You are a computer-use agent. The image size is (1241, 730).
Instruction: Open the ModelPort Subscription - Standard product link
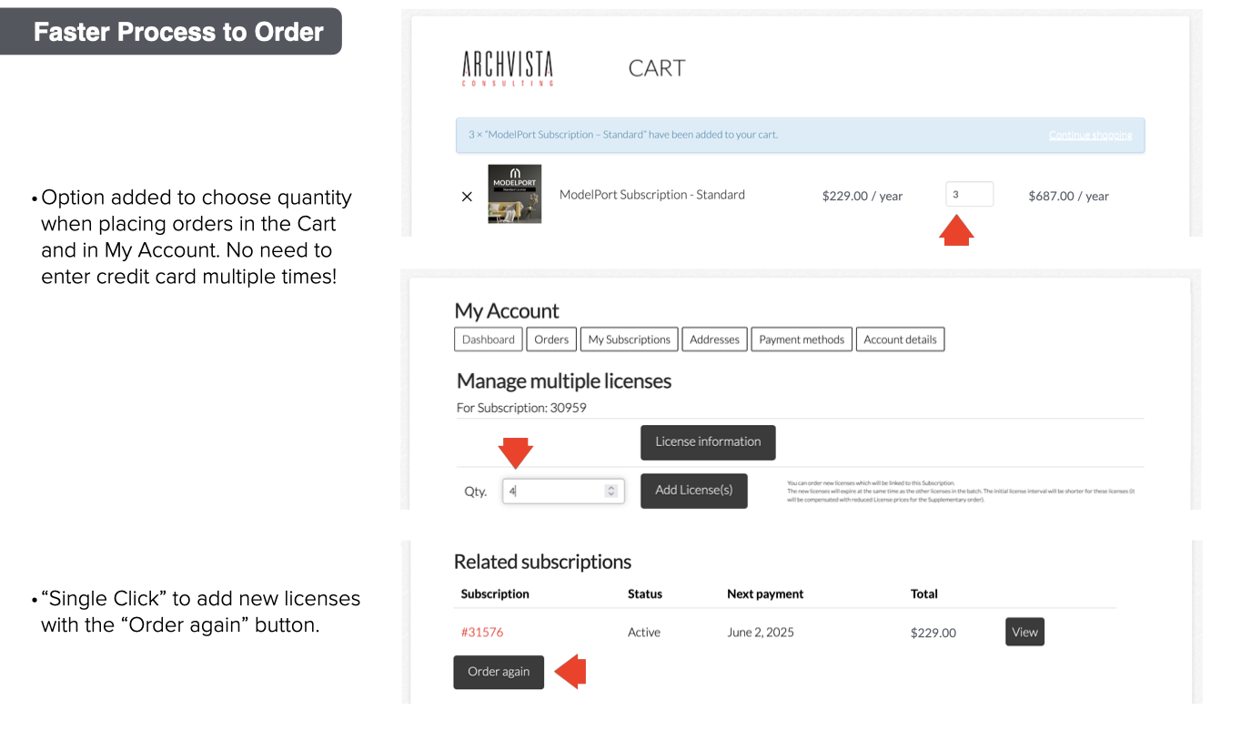(x=652, y=195)
